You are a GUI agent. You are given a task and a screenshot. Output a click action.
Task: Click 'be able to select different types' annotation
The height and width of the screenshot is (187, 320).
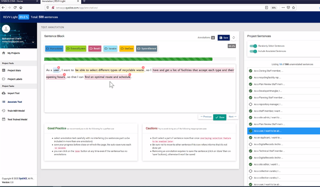109,70
